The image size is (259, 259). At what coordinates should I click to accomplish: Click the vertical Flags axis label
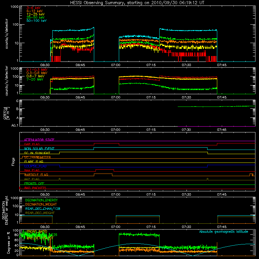(13, 162)
